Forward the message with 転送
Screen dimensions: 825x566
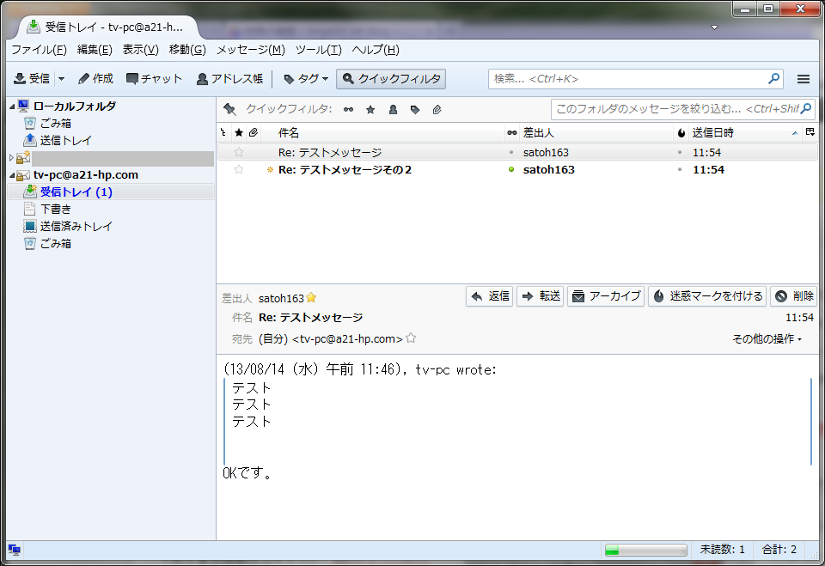541,296
